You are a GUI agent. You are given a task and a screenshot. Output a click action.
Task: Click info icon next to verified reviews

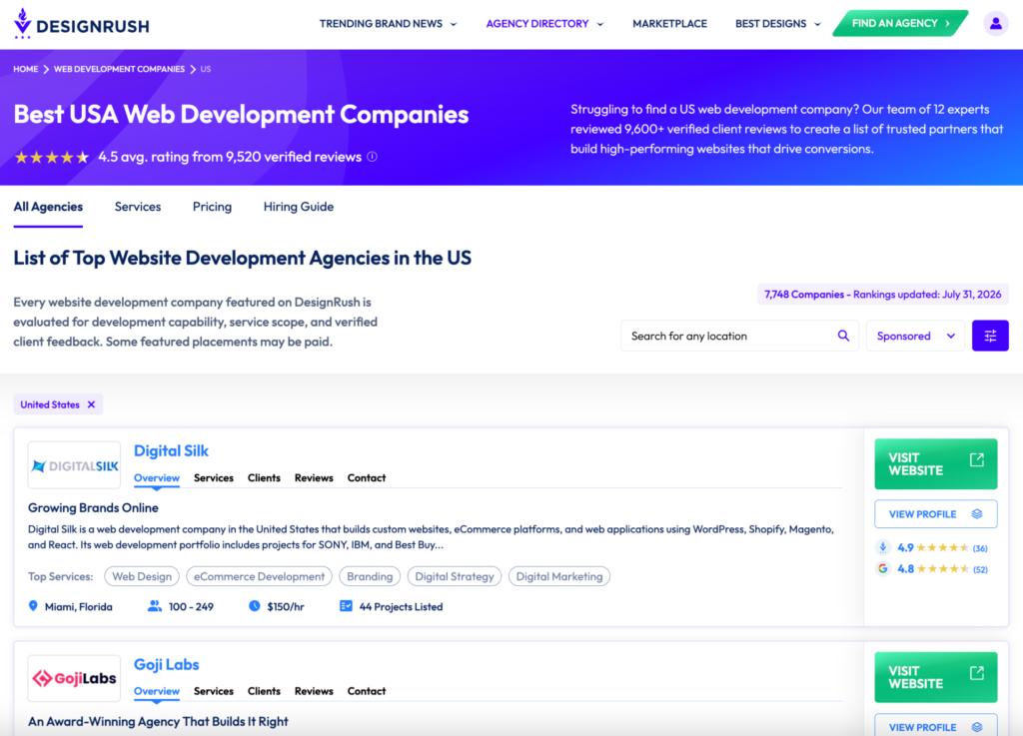tap(372, 157)
